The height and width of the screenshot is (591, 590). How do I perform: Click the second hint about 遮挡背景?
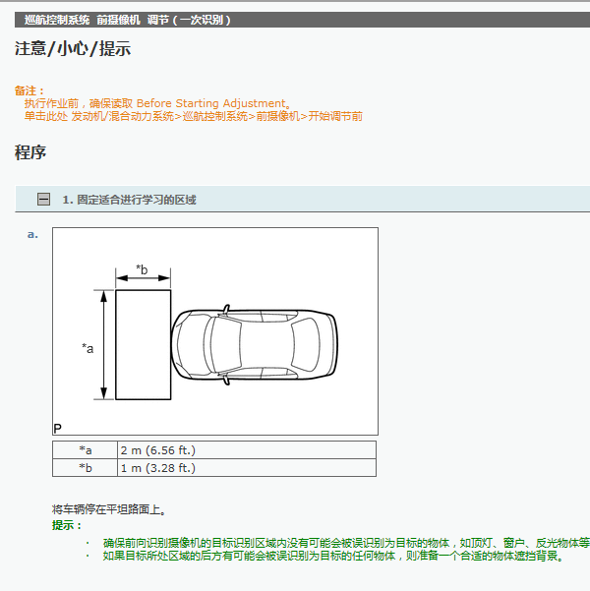tap(333, 556)
